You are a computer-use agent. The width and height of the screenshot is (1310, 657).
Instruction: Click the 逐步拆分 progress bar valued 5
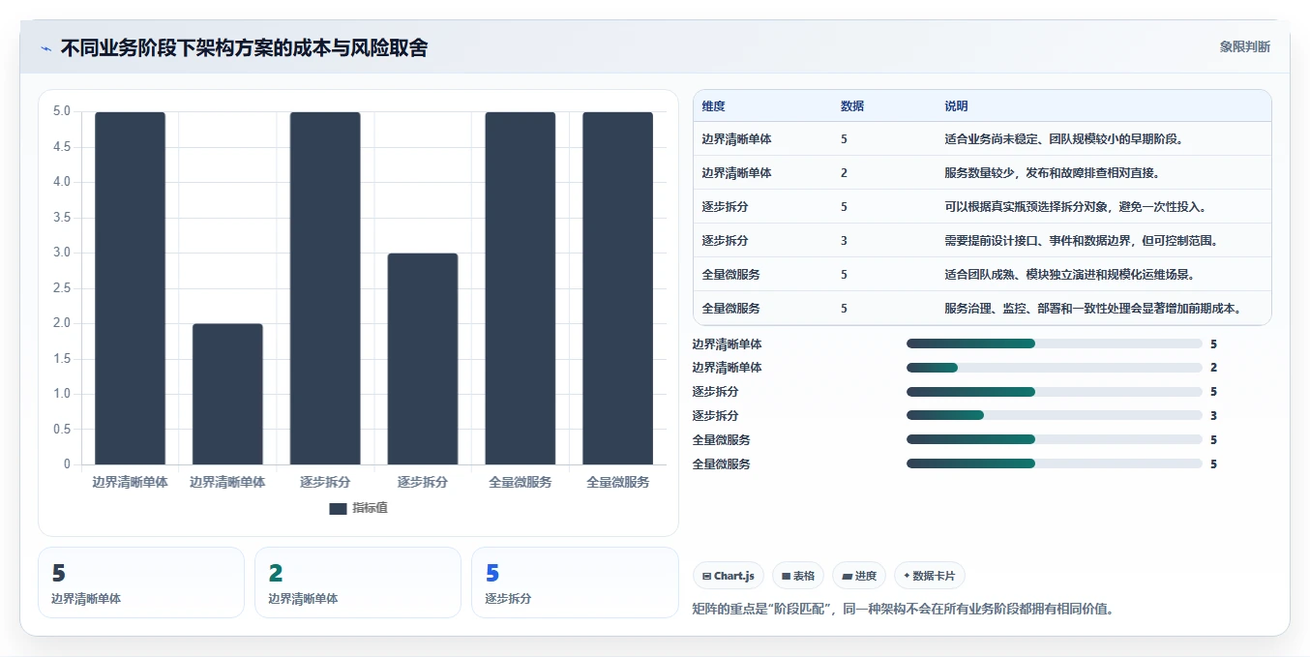pyautogui.click(x=1055, y=392)
